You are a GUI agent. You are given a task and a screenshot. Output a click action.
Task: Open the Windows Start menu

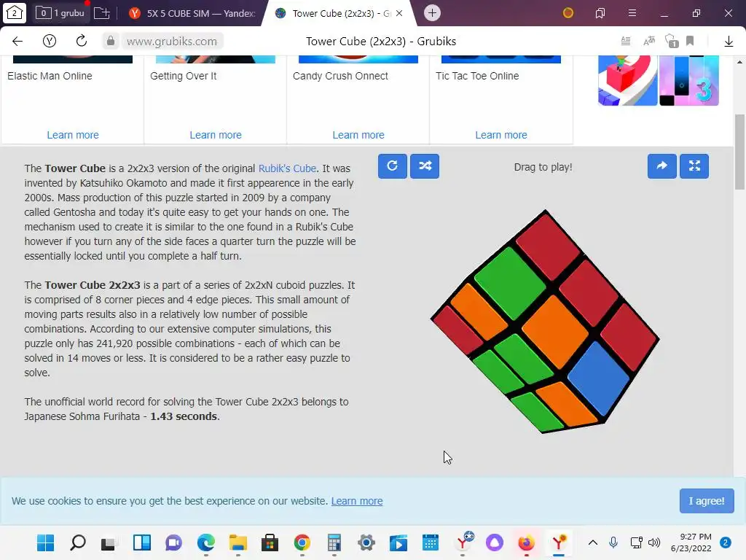pyautogui.click(x=46, y=542)
